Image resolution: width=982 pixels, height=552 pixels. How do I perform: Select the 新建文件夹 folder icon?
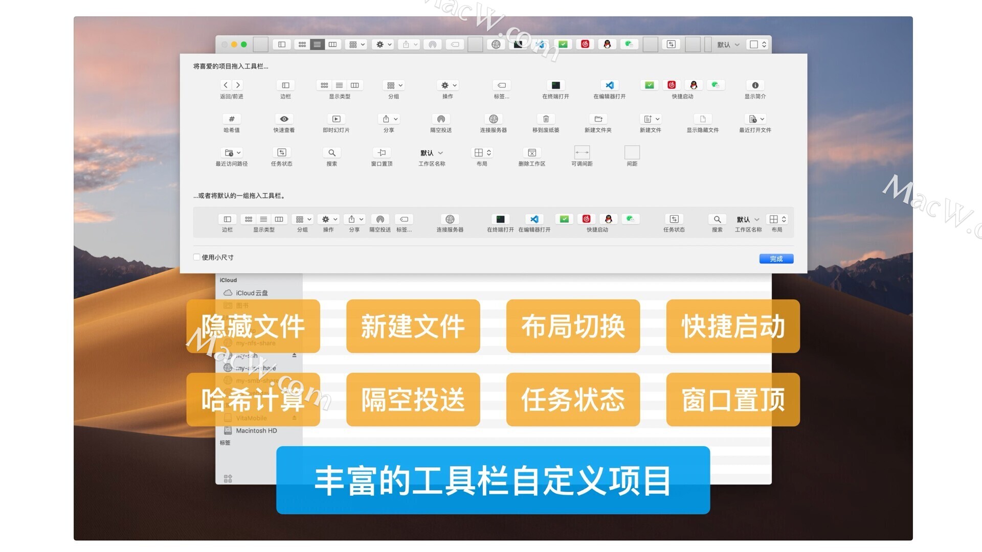(x=598, y=119)
